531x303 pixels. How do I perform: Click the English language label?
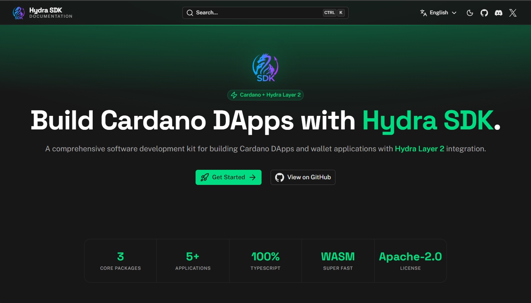[x=439, y=13]
